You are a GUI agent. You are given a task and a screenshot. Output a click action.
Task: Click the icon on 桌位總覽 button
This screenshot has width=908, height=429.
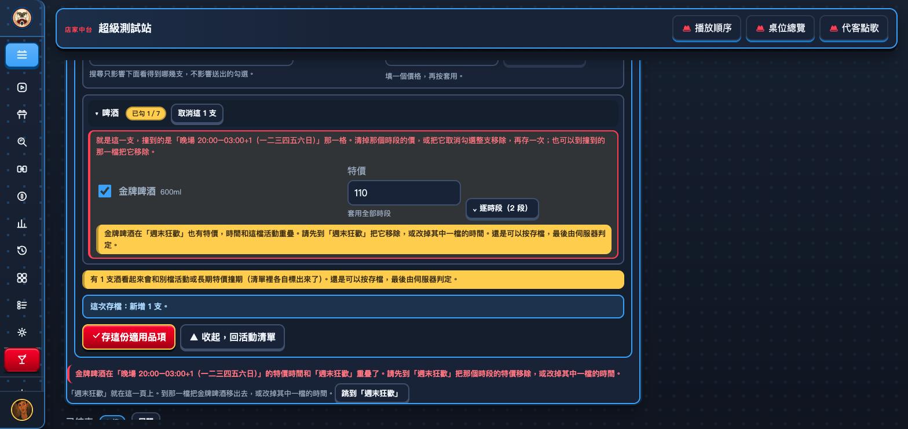pos(760,28)
